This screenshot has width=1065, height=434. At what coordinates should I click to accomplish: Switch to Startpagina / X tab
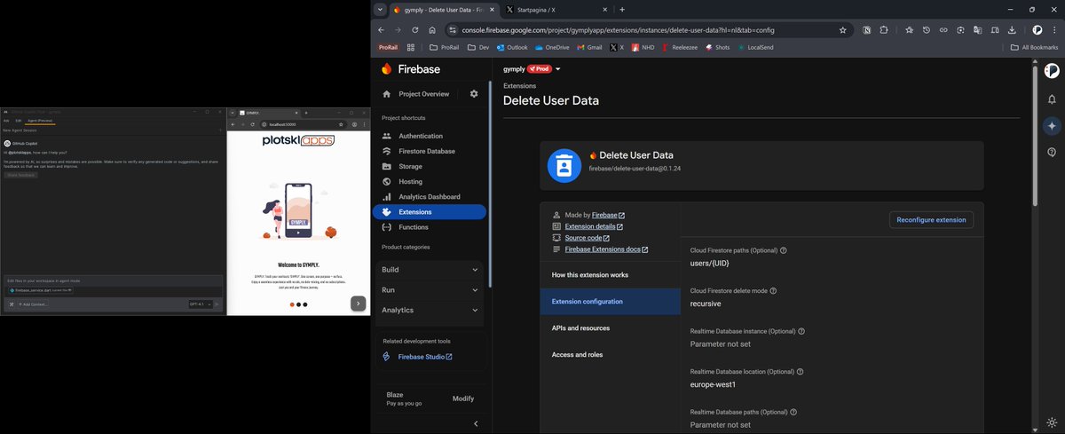pos(556,10)
